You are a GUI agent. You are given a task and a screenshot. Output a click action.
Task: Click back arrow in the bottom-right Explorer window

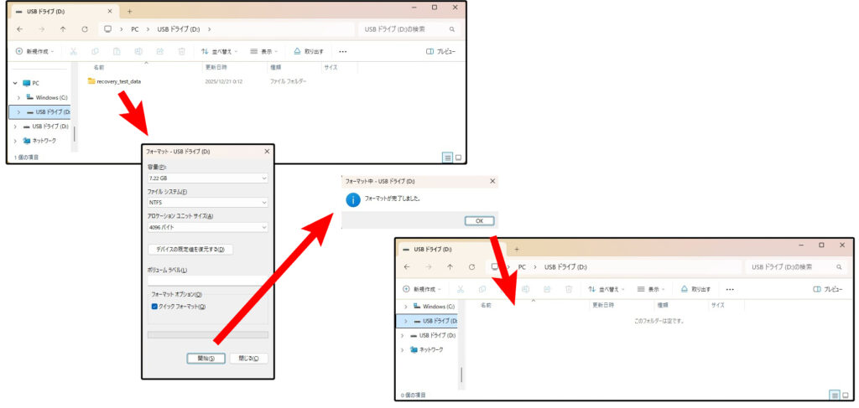tap(407, 267)
